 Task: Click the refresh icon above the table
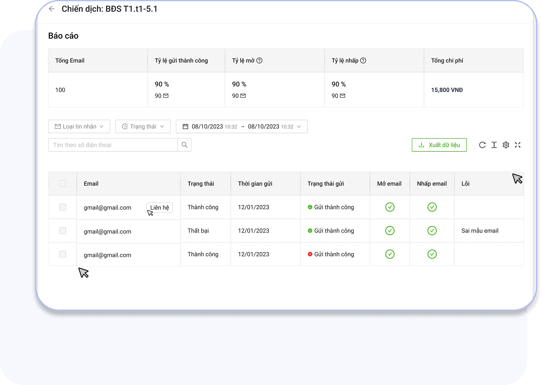(x=482, y=145)
